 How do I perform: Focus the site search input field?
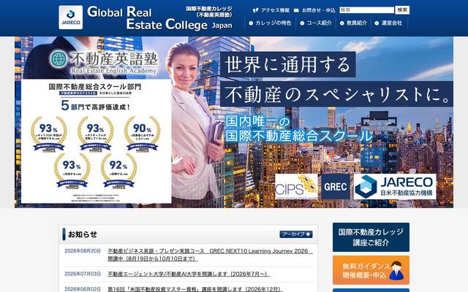(367, 10)
